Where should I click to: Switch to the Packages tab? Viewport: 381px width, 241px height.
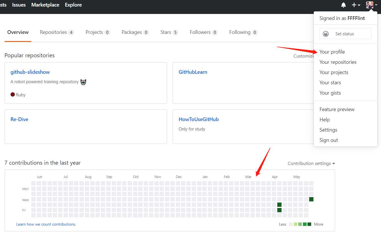point(135,32)
